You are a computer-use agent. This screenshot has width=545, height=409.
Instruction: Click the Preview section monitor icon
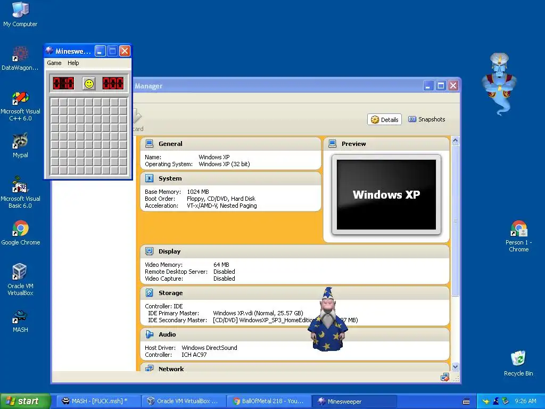(332, 143)
